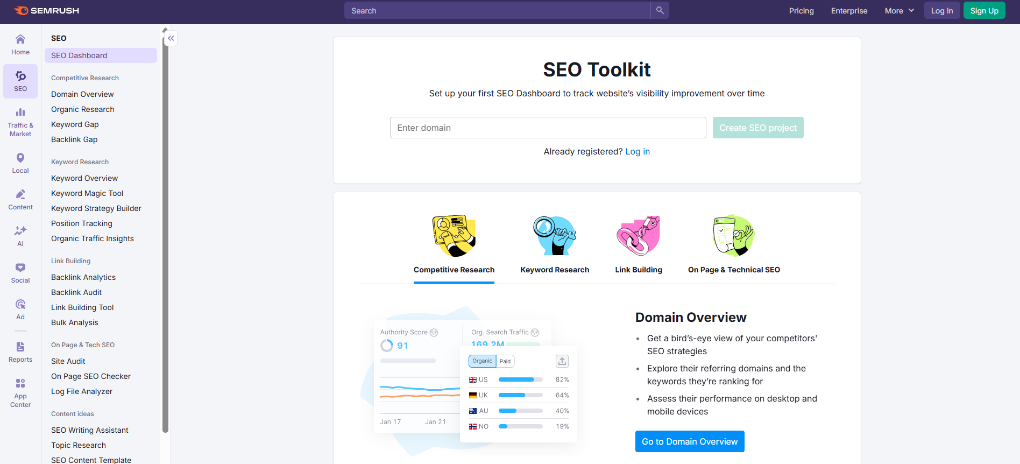Click the search magnifier icon
The width and height of the screenshot is (1020, 464).
660,10
